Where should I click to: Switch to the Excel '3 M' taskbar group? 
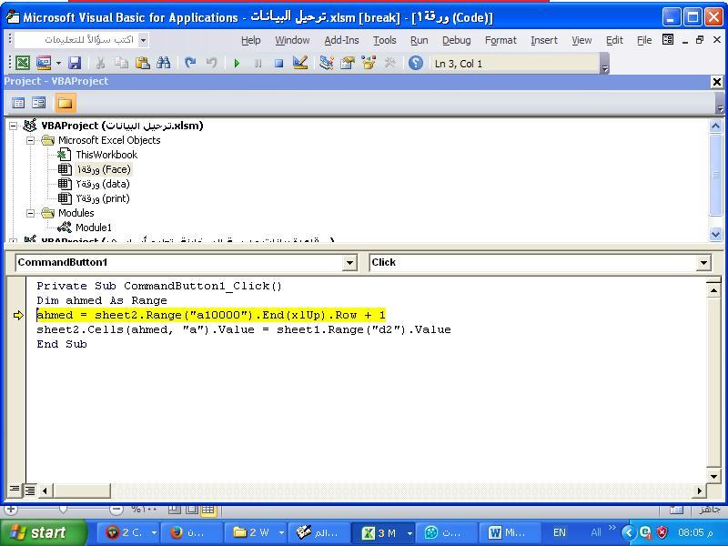(x=382, y=532)
